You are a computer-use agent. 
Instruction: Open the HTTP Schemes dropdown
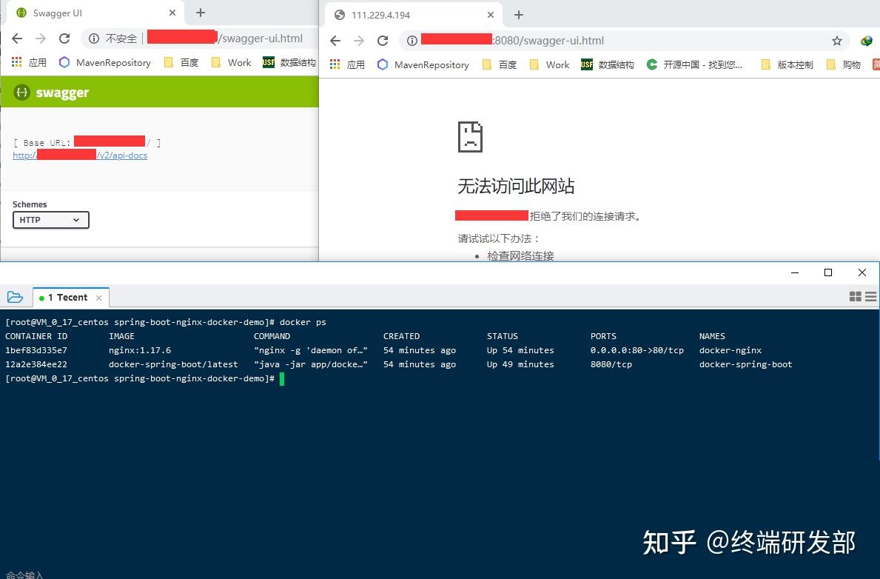(x=50, y=220)
